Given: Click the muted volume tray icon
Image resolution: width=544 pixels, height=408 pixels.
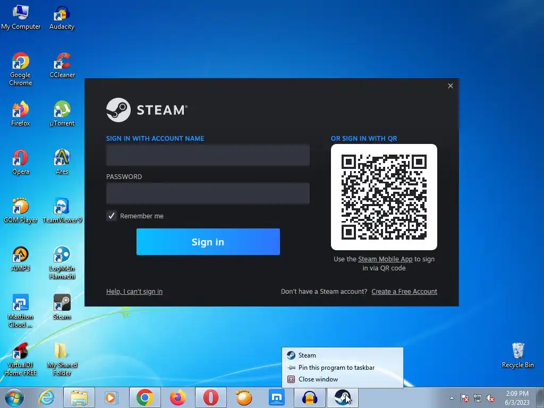Looking at the screenshot, I should coord(490,398).
